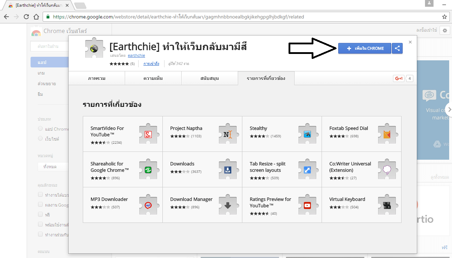This screenshot has width=452, height=258.
Task: Click the ดูทั้งหมด link
Action: pos(440,177)
